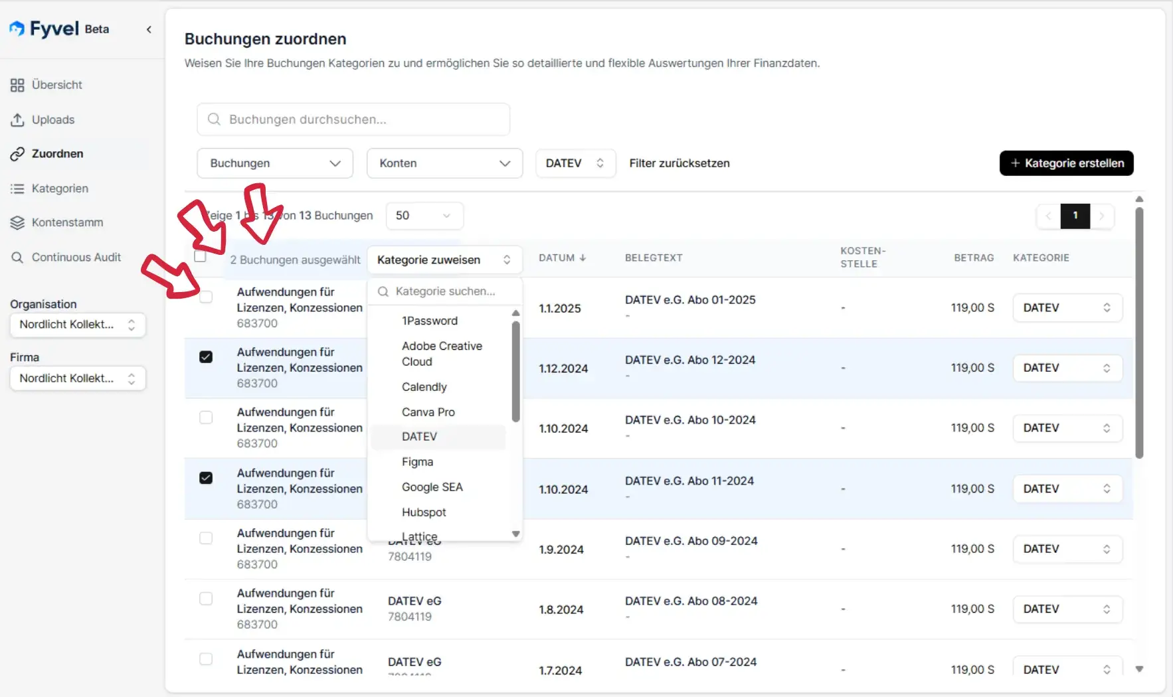Click the magnifier icon in Buchungen search

click(x=214, y=119)
